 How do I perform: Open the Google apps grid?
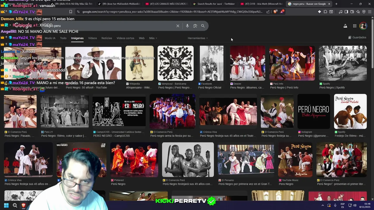[354, 26]
